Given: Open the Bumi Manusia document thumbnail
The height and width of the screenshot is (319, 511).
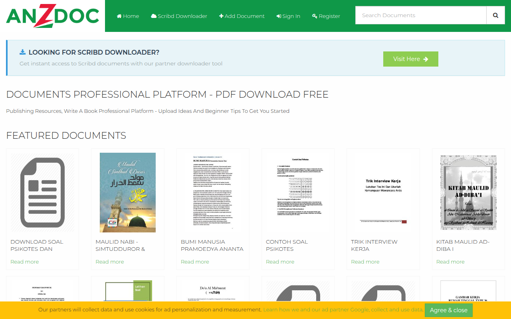Looking at the screenshot, I should pos(213,192).
